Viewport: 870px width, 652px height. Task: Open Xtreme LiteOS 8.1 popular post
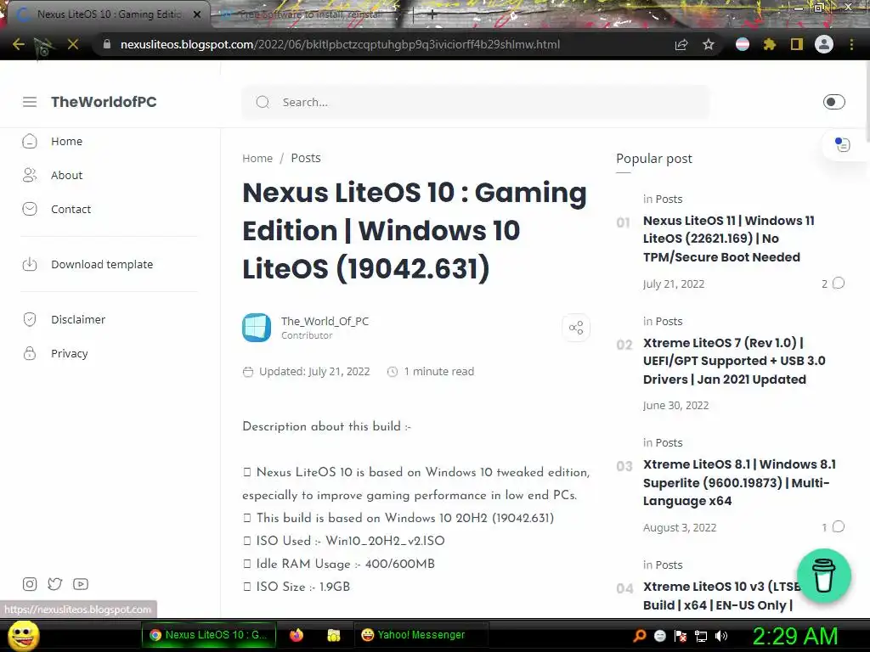coord(739,482)
